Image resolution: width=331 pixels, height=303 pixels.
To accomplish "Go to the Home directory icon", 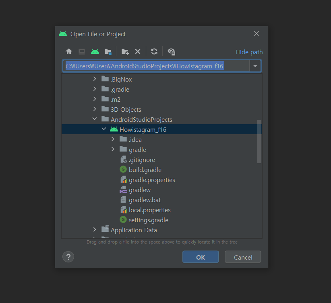I will click(69, 51).
